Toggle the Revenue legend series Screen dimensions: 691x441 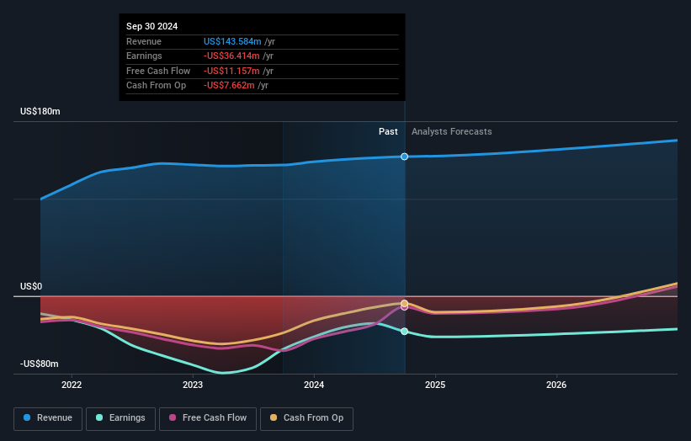(48, 418)
